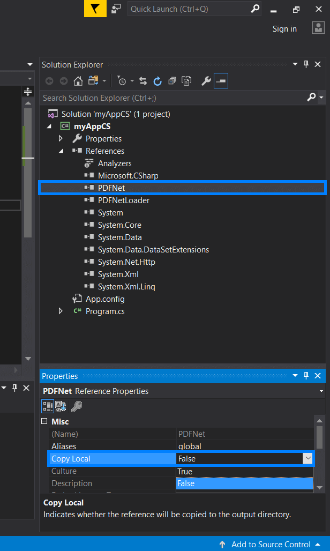Image resolution: width=330 pixels, height=551 pixels.
Task: Click Properties grid scrollbar down arrow
Action: [319, 487]
